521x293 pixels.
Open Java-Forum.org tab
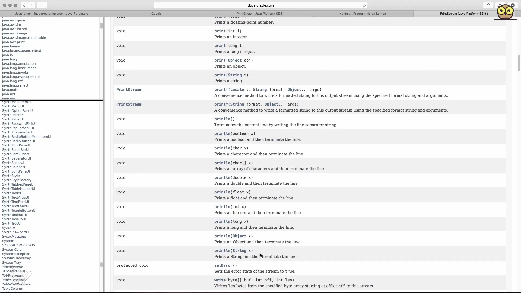(x=52, y=14)
